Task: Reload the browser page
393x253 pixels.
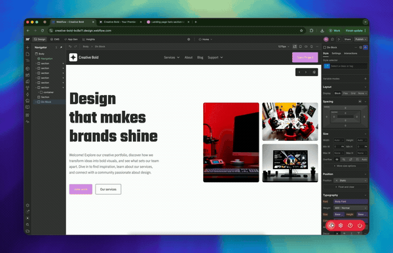Action: click(43, 31)
